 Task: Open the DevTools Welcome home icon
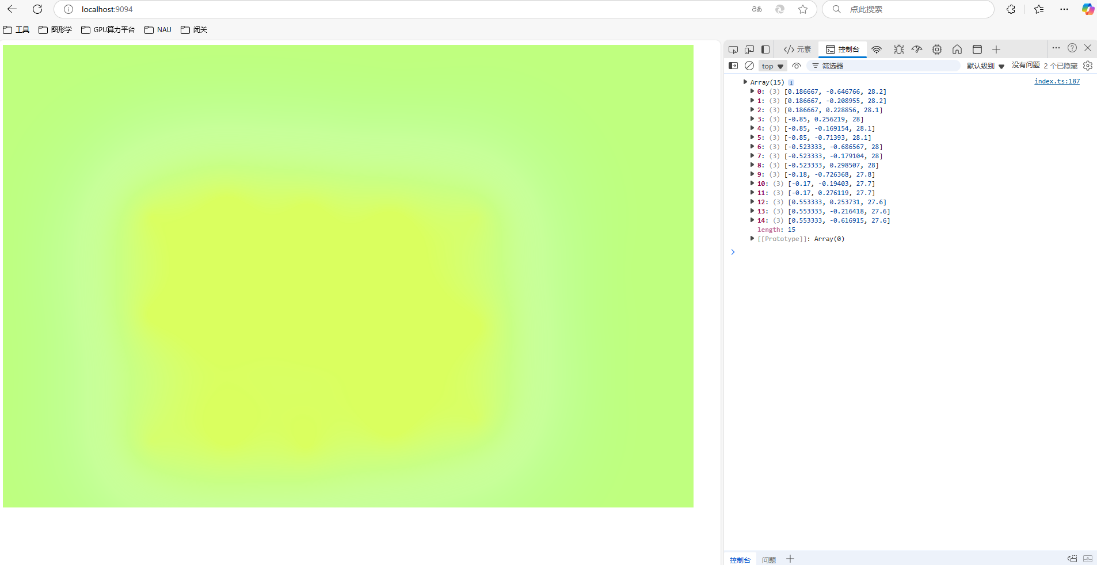pyautogui.click(x=957, y=49)
